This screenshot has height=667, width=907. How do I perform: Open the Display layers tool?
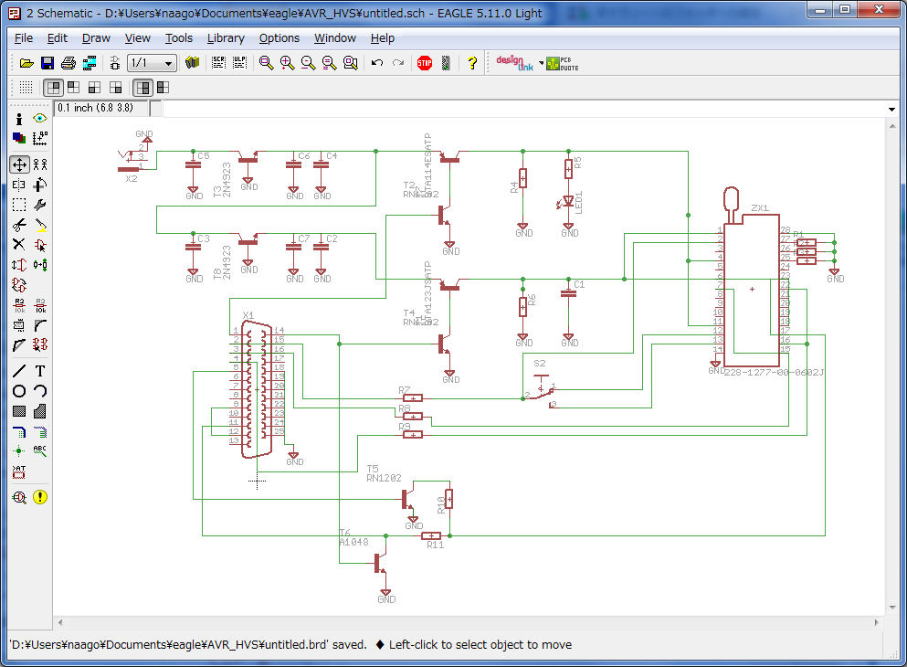(x=19, y=138)
